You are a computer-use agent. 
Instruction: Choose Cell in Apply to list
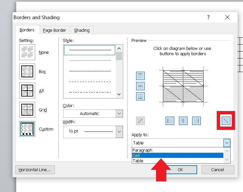point(178,155)
